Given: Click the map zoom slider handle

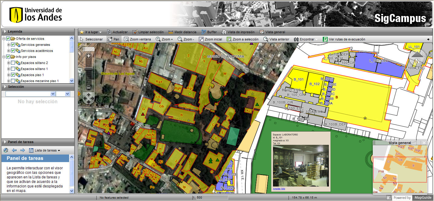Looking at the screenshot, I should (x=89, y=69).
